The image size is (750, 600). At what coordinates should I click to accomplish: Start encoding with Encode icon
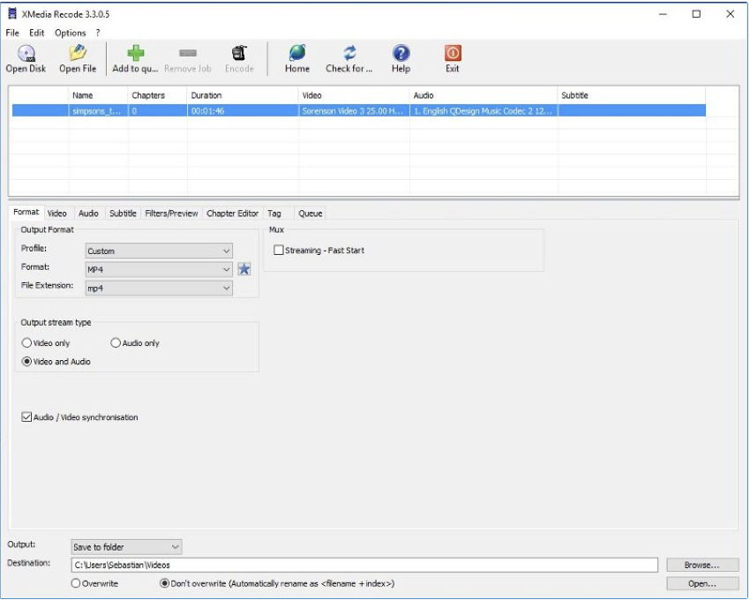[239, 53]
